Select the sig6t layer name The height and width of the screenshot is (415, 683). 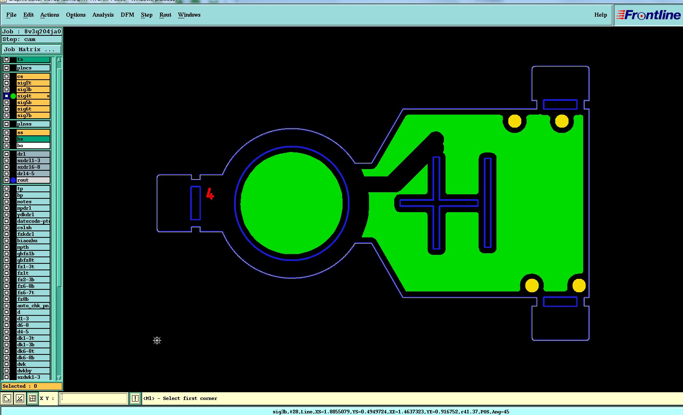pos(33,109)
